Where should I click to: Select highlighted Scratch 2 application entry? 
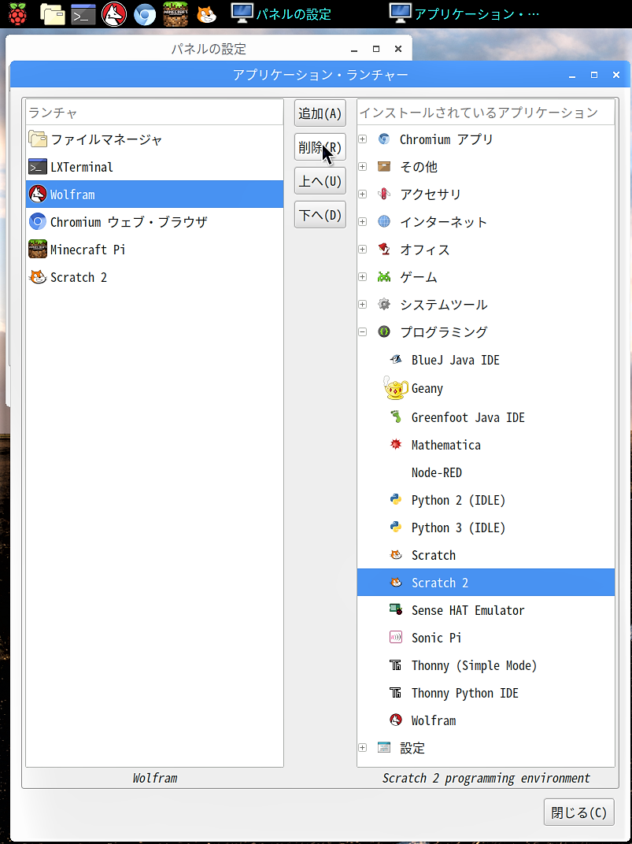pos(486,583)
